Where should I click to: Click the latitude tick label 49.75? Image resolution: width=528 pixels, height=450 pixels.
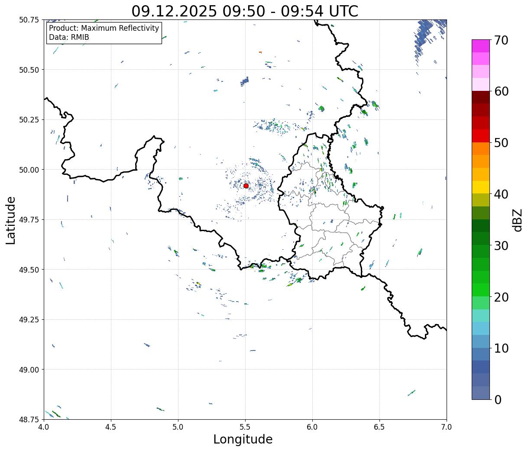(29, 220)
